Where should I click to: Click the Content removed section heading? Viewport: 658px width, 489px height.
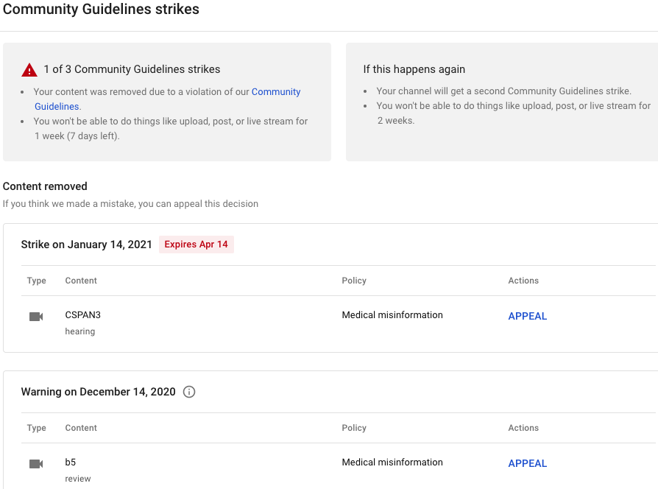point(45,186)
